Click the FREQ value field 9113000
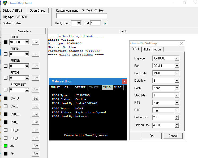The height and width of the screenshot is (158, 198). pos(17,42)
